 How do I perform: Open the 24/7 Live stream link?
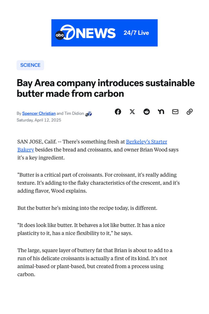136,33
